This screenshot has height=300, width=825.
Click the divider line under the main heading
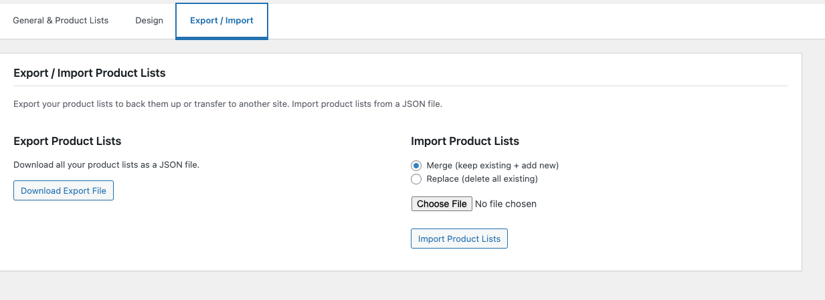[x=401, y=86]
